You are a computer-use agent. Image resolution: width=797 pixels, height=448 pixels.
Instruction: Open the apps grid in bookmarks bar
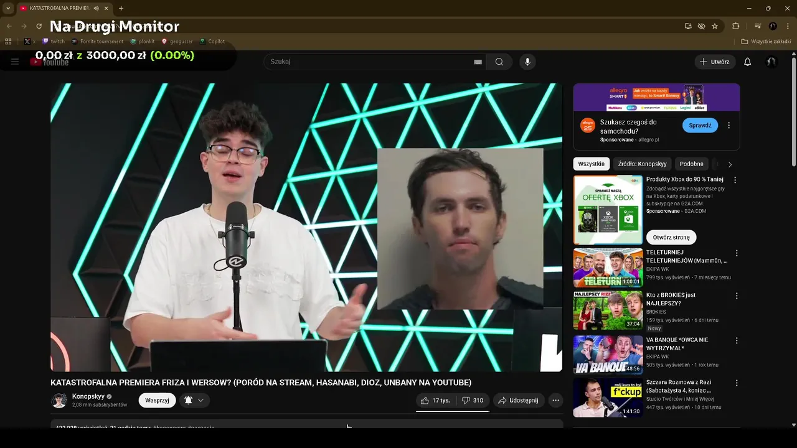coord(8,42)
